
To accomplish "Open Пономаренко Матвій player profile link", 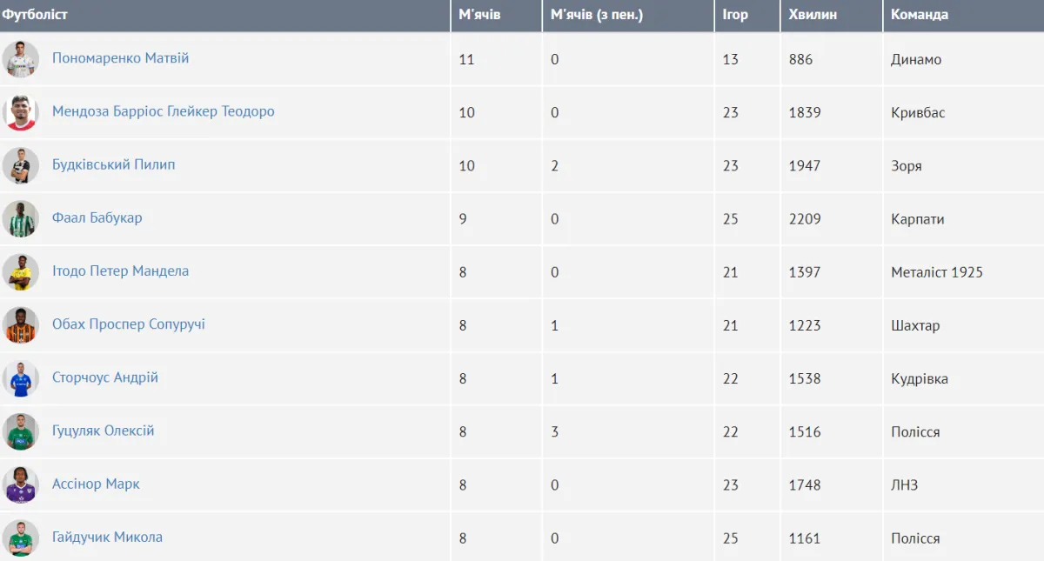I will pyautogui.click(x=120, y=58).
